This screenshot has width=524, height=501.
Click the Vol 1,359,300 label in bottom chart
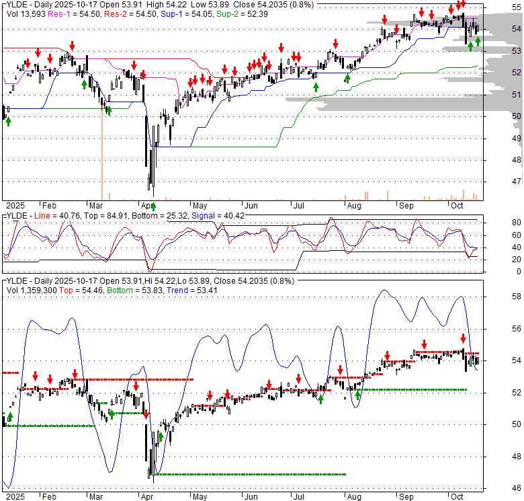click(x=32, y=291)
